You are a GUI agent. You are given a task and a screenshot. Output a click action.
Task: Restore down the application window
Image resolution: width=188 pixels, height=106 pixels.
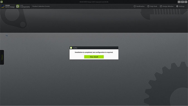click(182, 2)
